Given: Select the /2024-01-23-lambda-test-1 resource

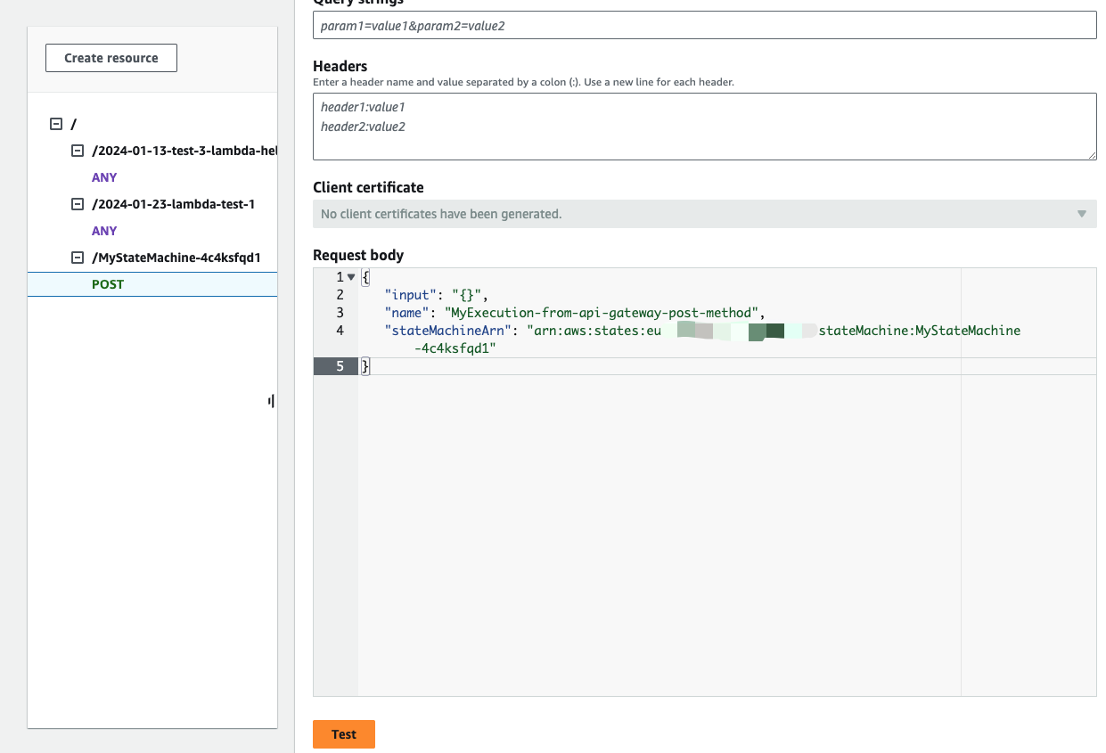Looking at the screenshot, I should pos(173,204).
